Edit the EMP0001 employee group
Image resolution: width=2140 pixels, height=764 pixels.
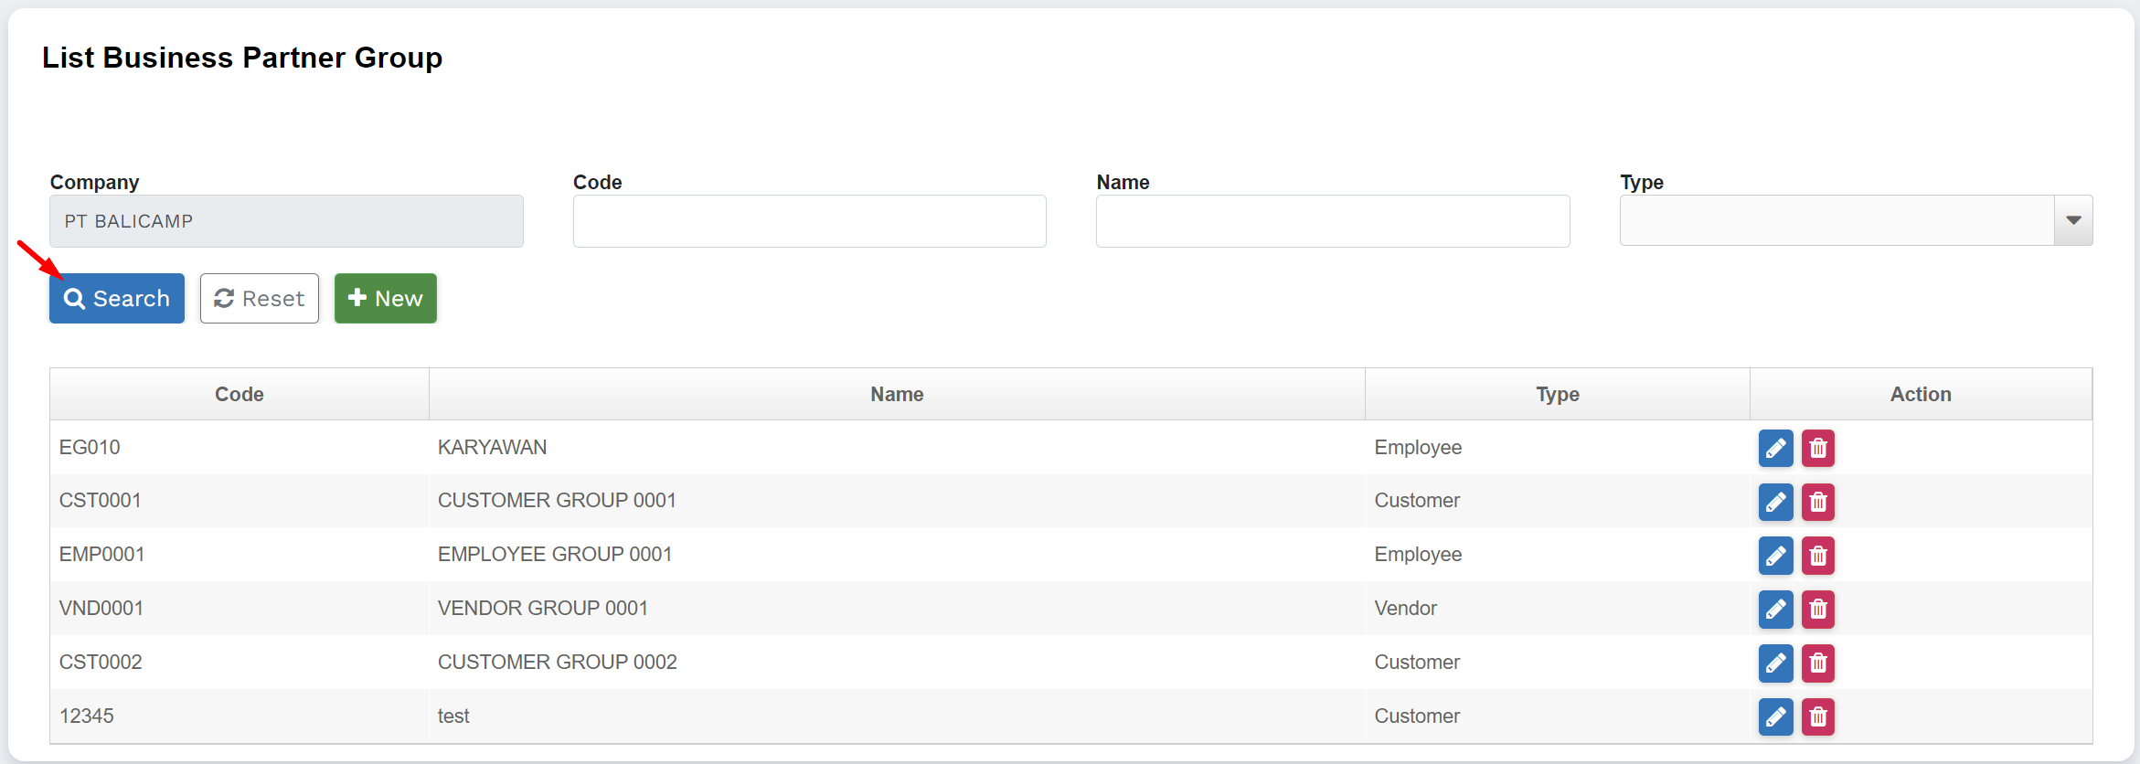coord(1775,556)
